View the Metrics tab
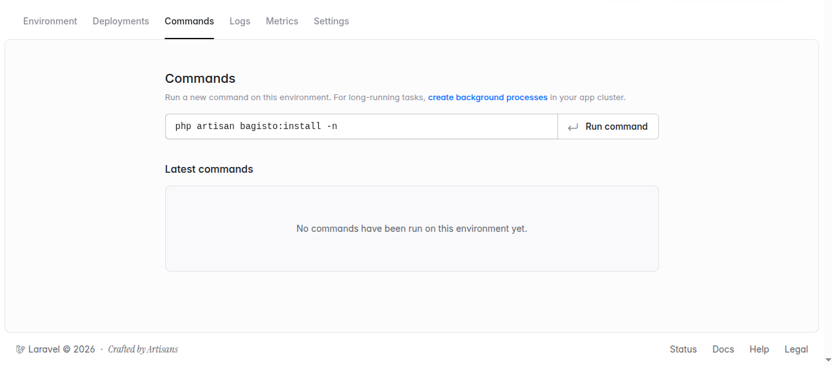The height and width of the screenshot is (366, 832). pos(282,21)
